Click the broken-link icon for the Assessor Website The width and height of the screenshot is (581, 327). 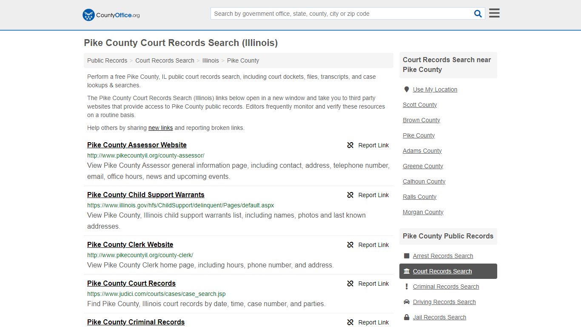[x=350, y=145]
